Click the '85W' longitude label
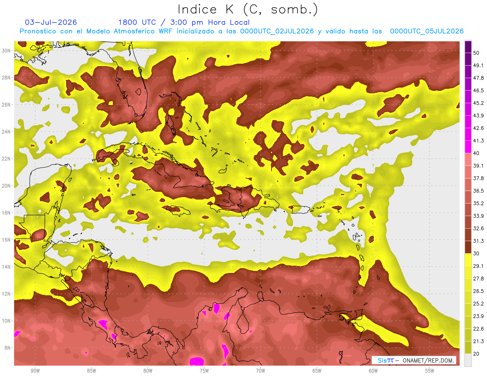This screenshot has height=376, width=487. click(x=91, y=371)
